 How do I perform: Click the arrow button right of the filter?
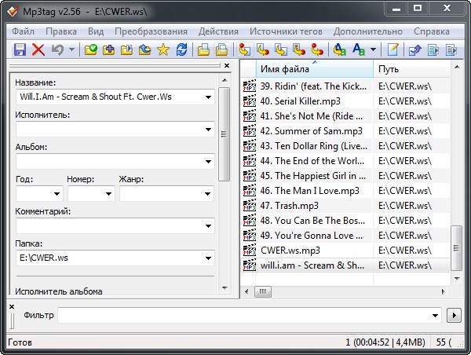pyautogui.click(x=454, y=315)
